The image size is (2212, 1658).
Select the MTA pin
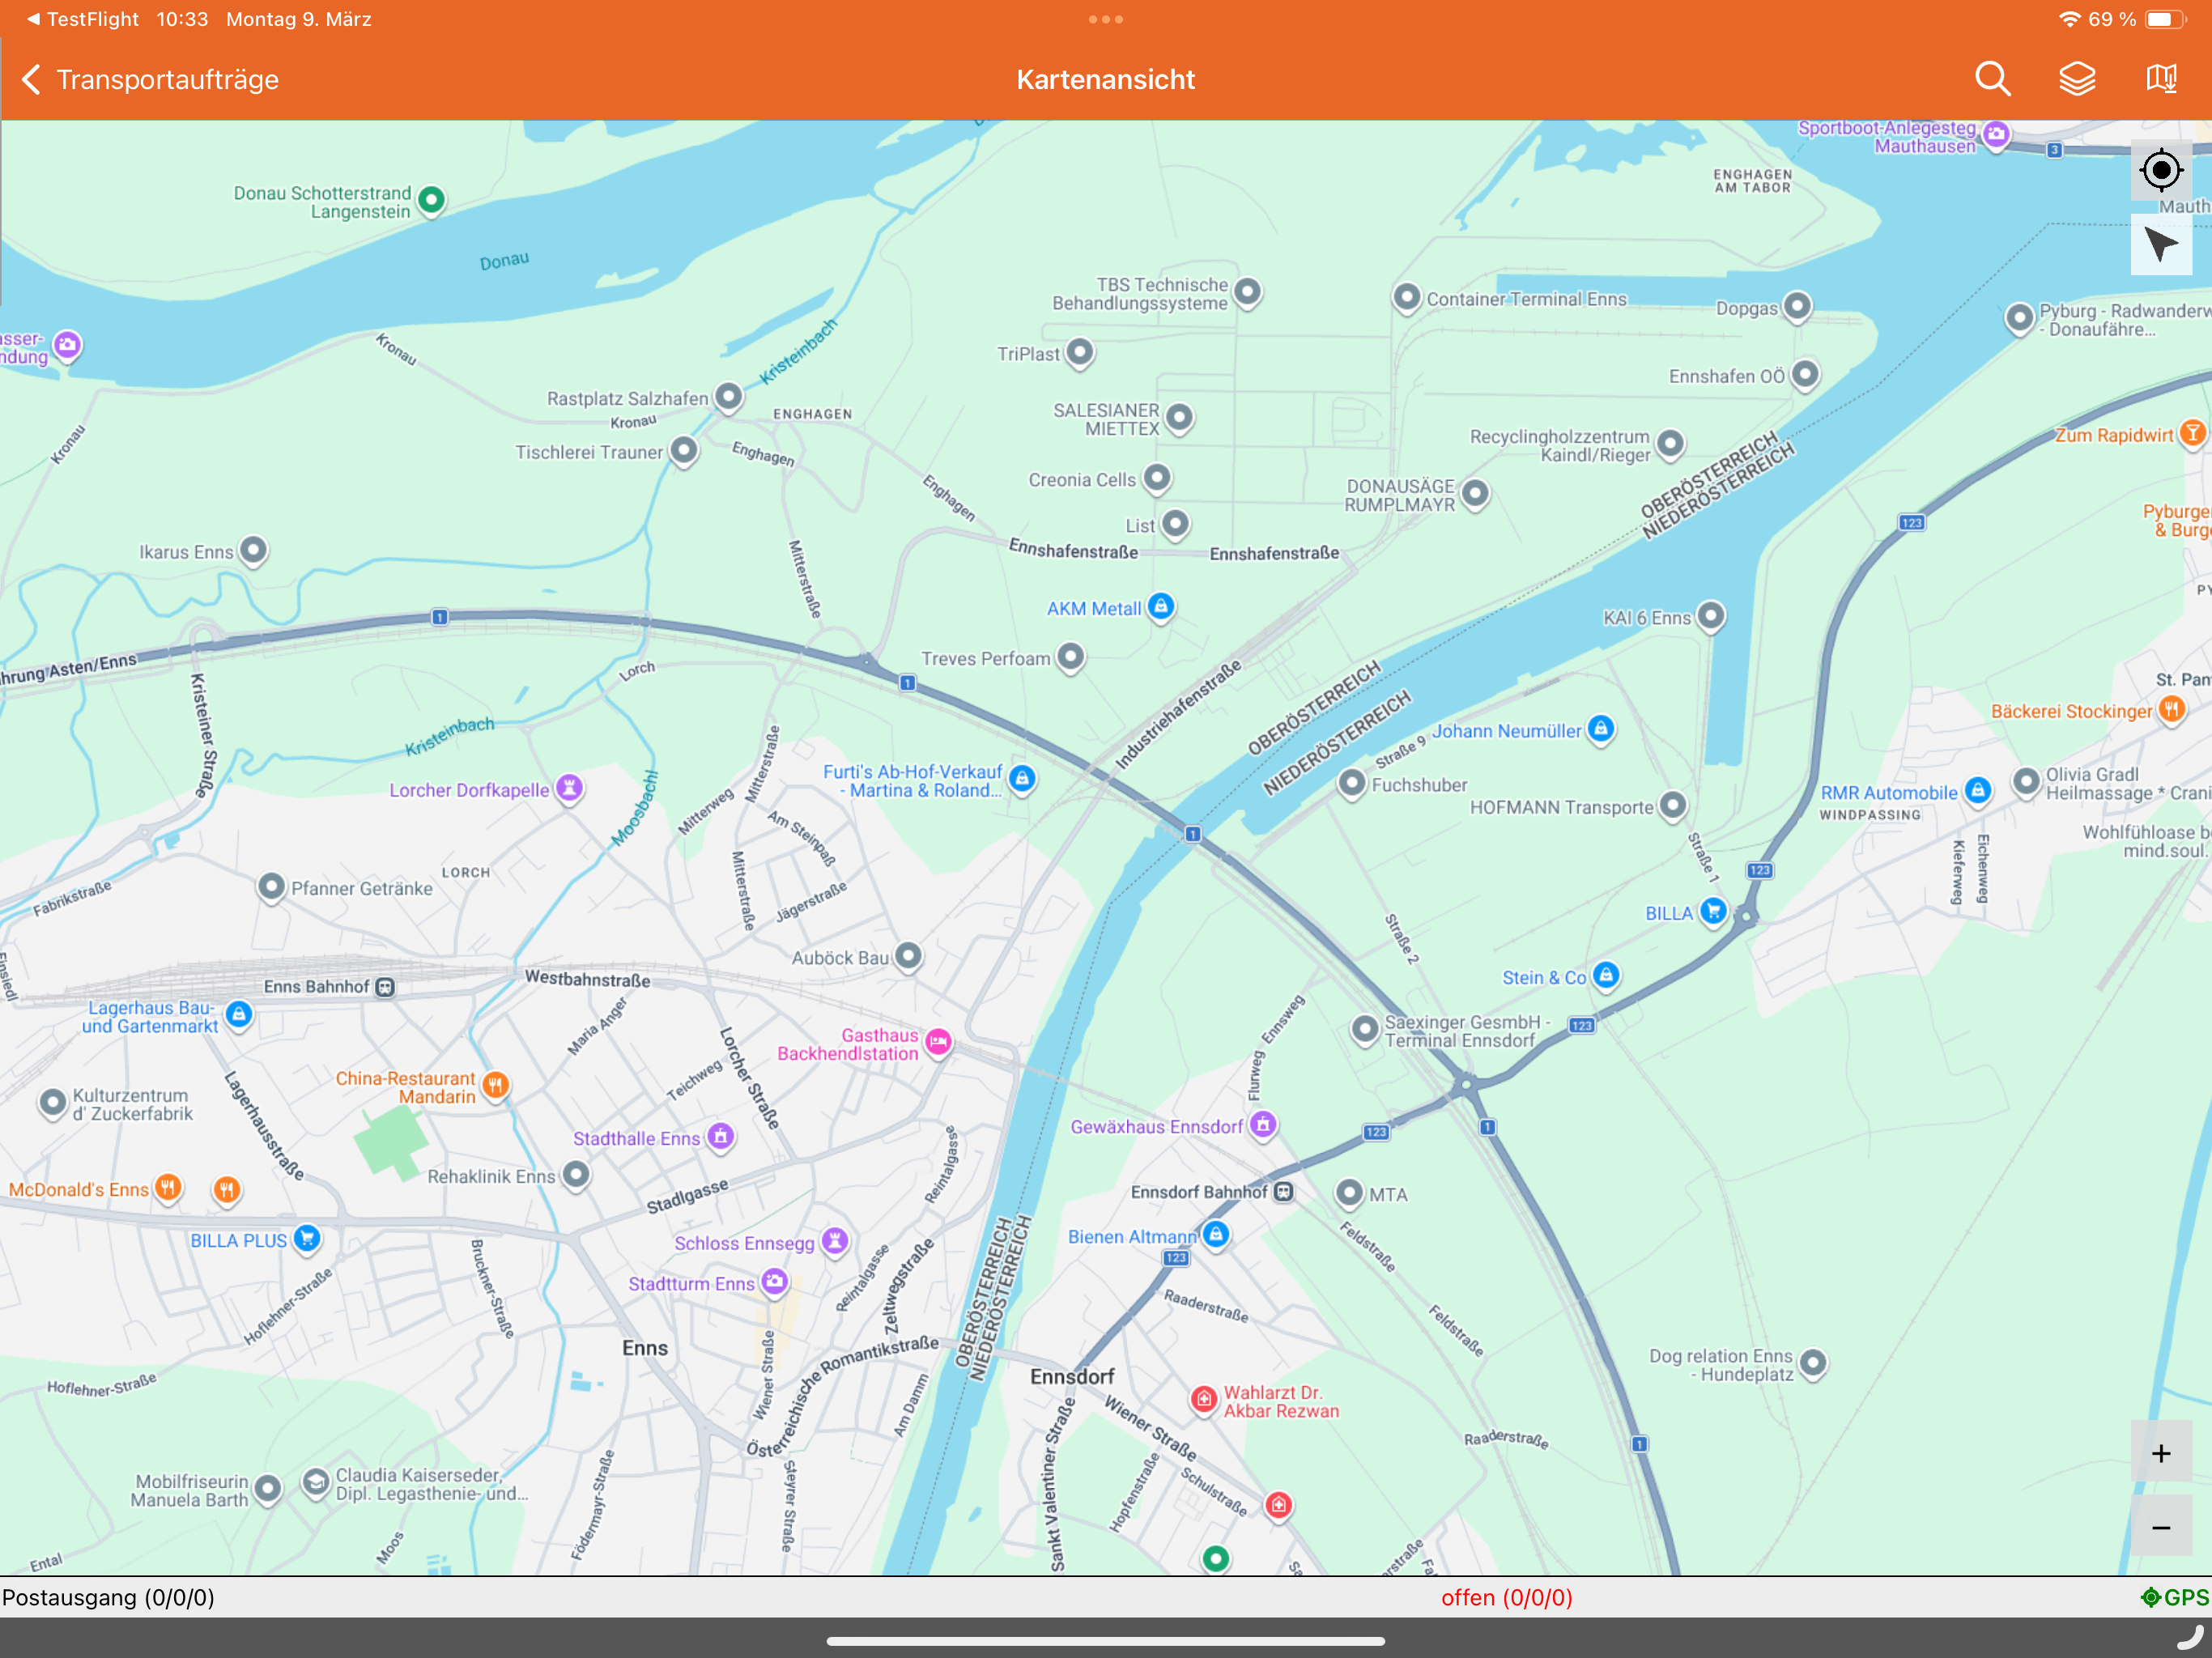(x=1349, y=1193)
